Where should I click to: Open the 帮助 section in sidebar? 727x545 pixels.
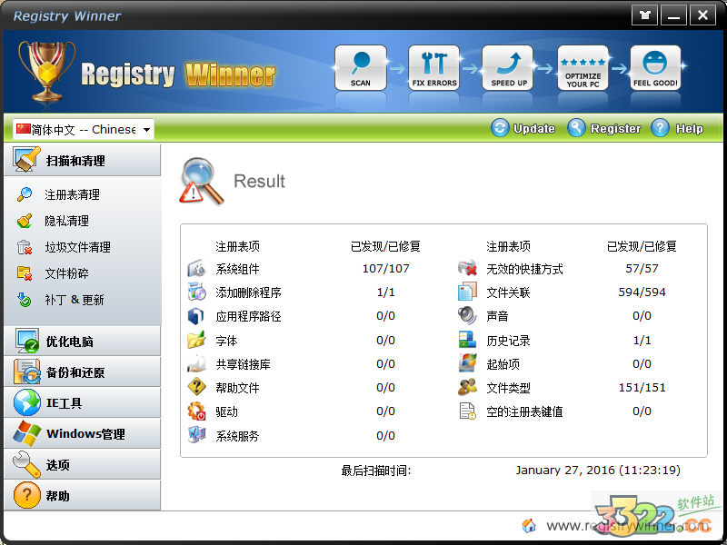[x=82, y=495]
